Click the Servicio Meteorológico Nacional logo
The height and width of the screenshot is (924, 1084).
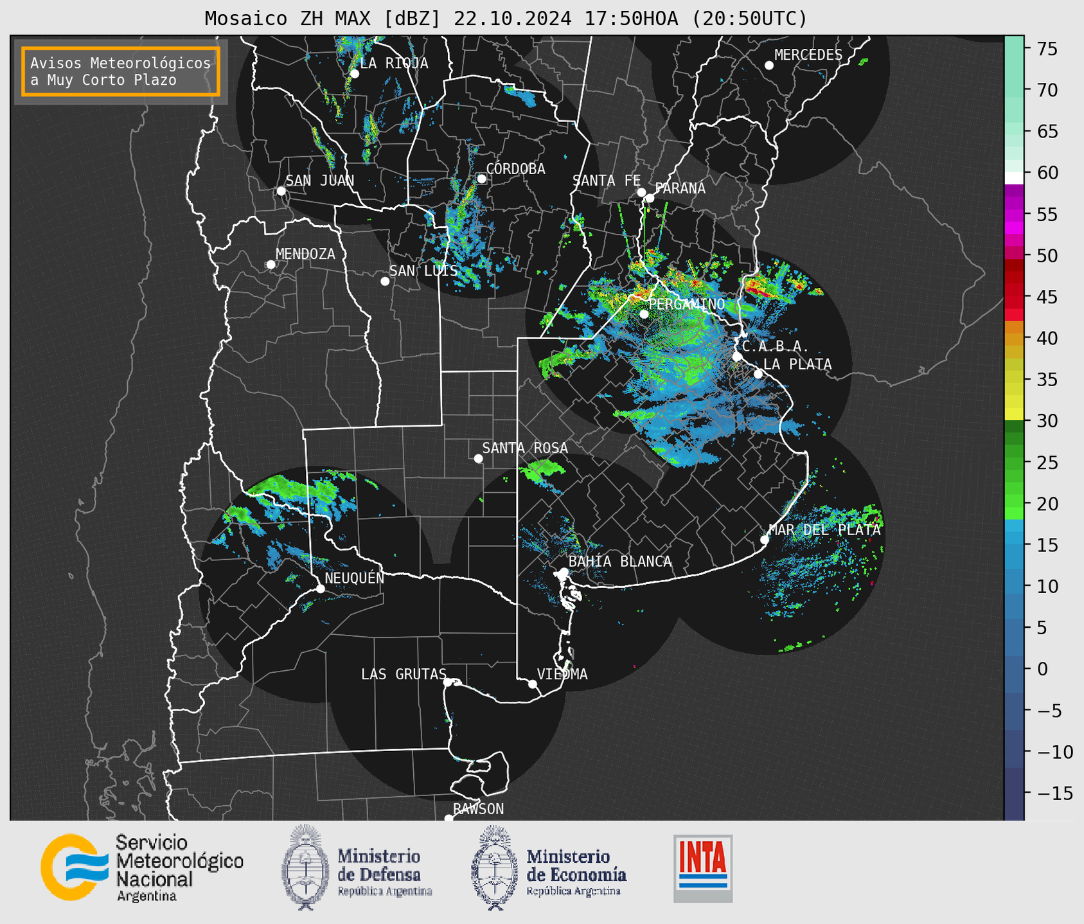pyautogui.click(x=142, y=867)
